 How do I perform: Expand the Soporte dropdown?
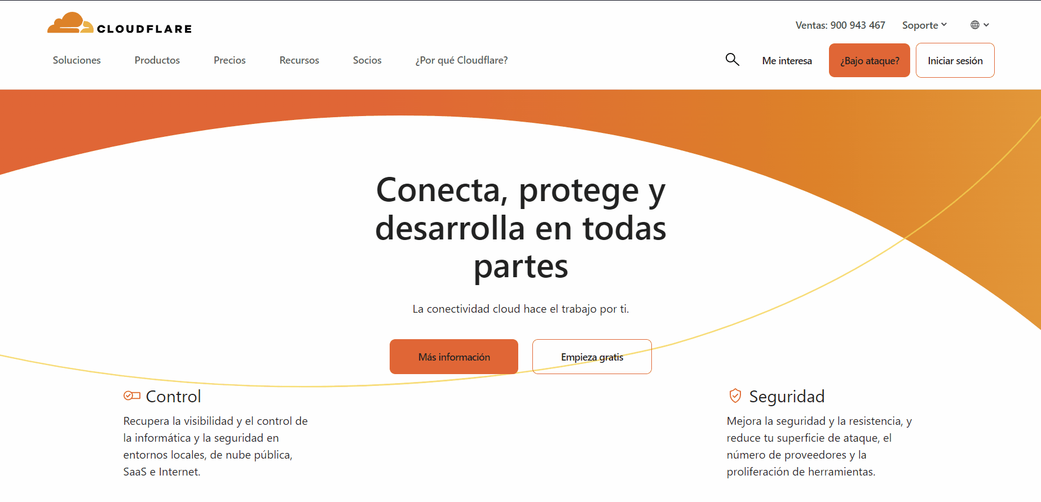point(924,25)
